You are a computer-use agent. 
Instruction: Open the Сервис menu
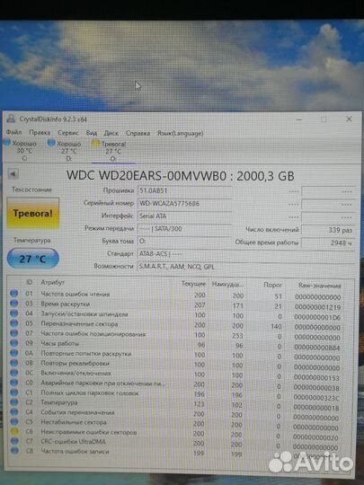pyautogui.click(x=68, y=133)
